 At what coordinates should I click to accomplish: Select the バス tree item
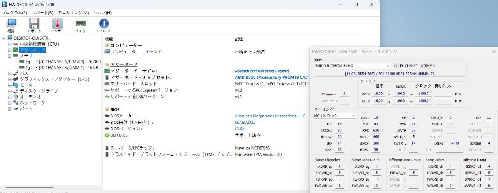[24, 73]
